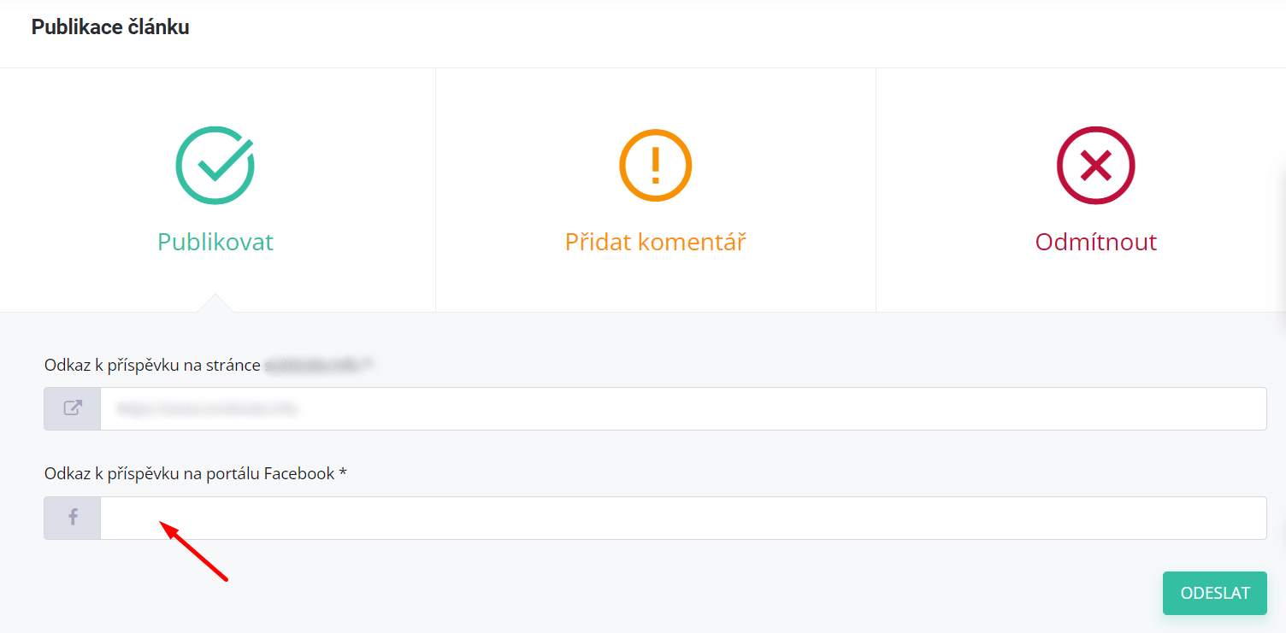Screen dimensions: 1286x633
Task: Click the triangle pointer under Publikovat tab
Action: (x=215, y=303)
